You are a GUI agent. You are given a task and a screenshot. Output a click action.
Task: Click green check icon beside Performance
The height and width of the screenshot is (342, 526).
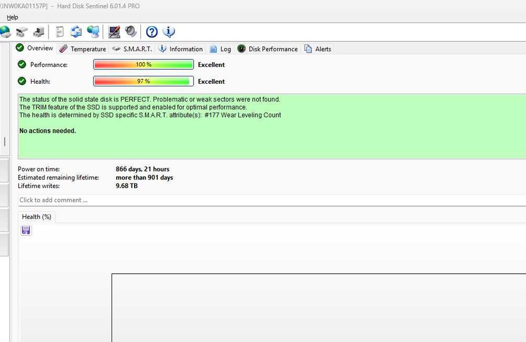(x=22, y=64)
